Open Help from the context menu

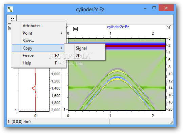[x=39, y=63]
